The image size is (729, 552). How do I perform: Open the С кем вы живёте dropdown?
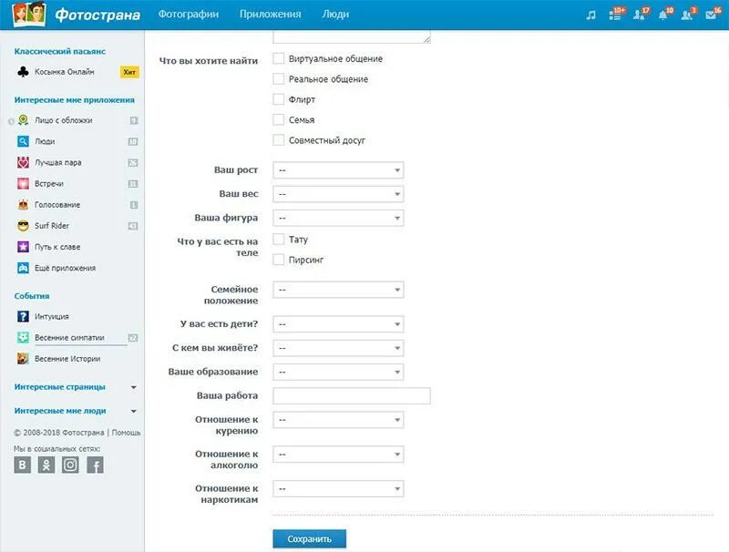click(338, 348)
